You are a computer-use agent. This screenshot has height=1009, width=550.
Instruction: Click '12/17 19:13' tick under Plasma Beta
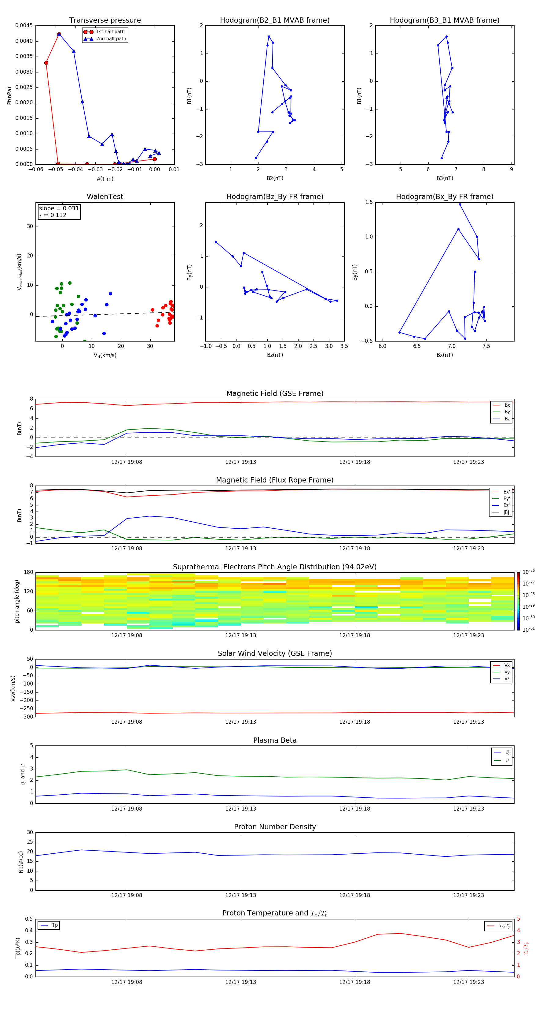(x=240, y=808)
